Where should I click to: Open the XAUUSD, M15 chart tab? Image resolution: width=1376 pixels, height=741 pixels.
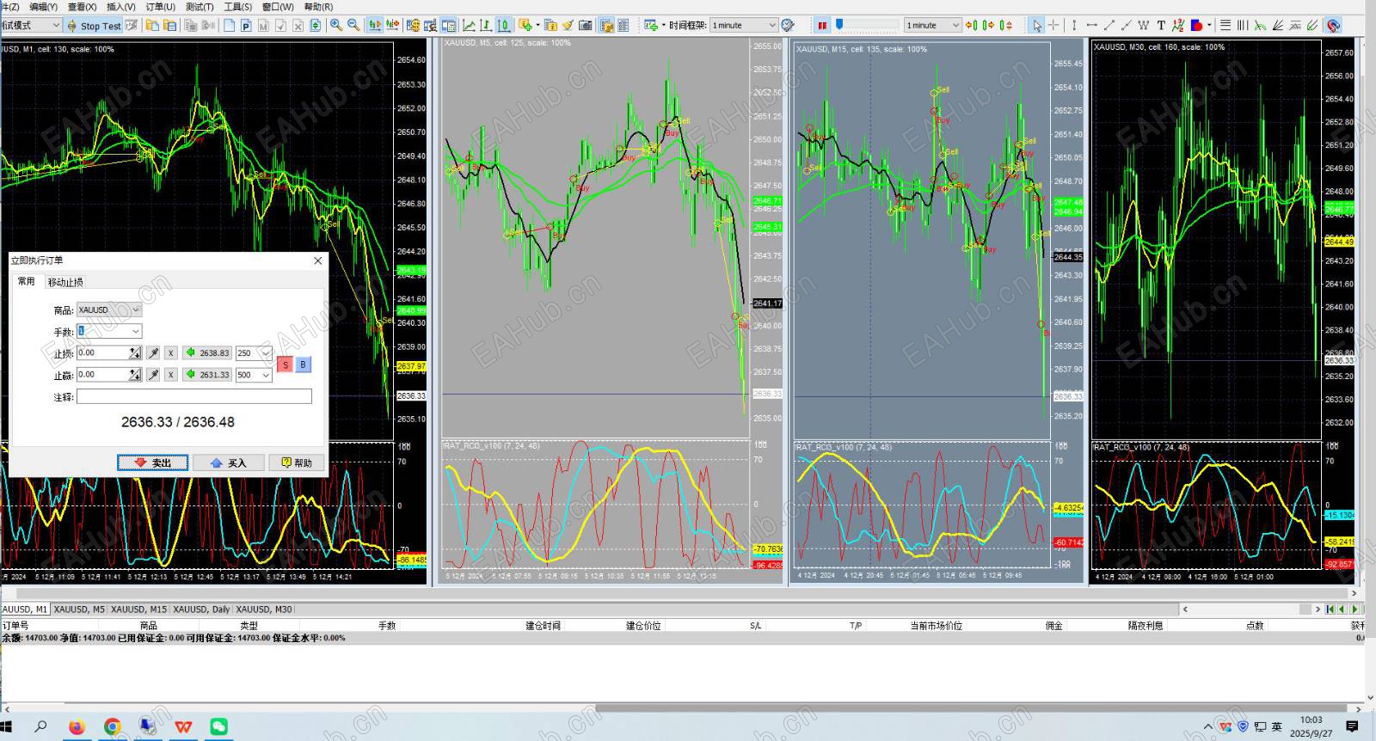pyautogui.click(x=138, y=609)
